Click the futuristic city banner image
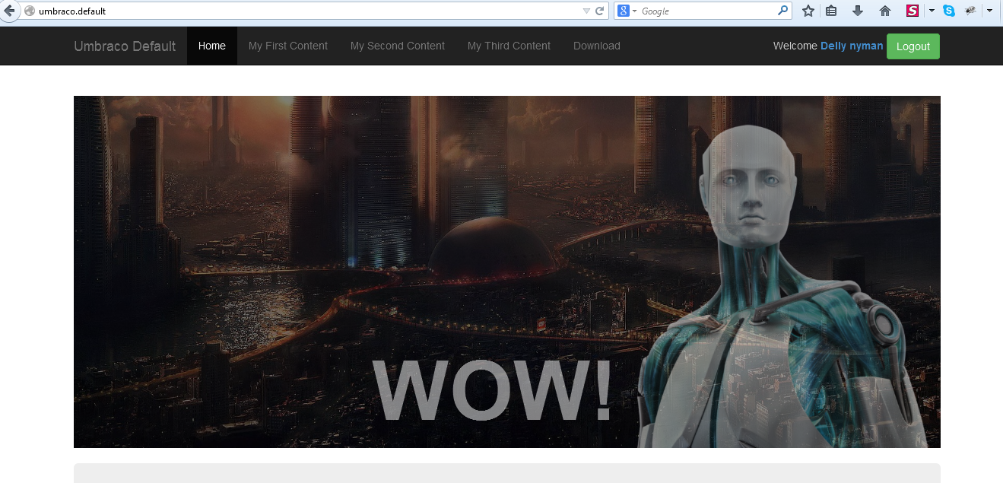The width and height of the screenshot is (1003, 483). (x=507, y=272)
